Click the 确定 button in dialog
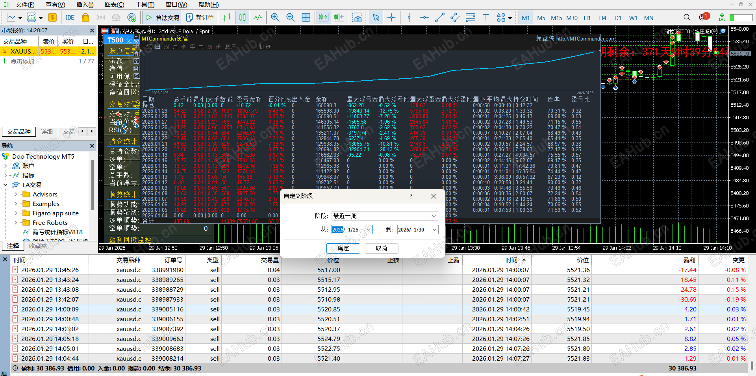 pos(343,248)
